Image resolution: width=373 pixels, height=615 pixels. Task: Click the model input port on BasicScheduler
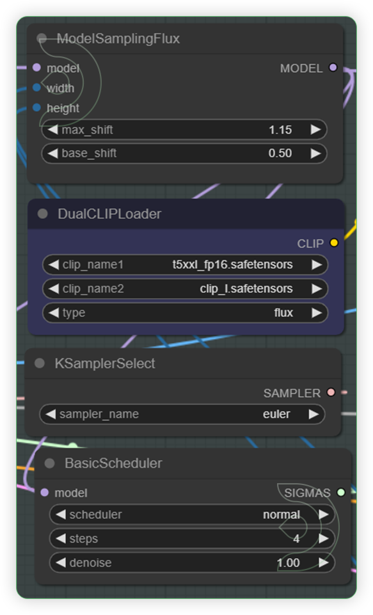[x=44, y=493]
